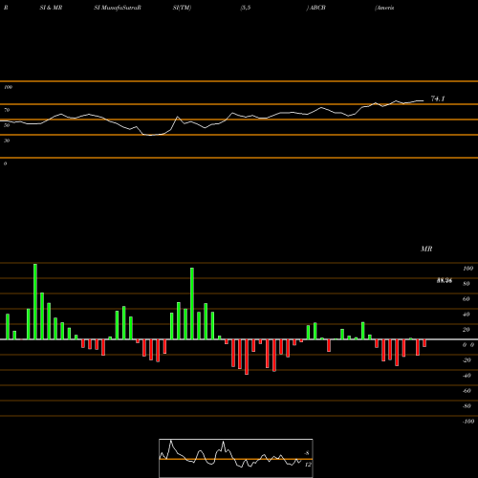Click the bold MR reading above 80

click(445, 281)
